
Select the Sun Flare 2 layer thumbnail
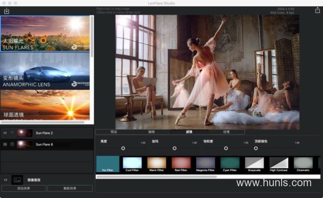coord(25,133)
